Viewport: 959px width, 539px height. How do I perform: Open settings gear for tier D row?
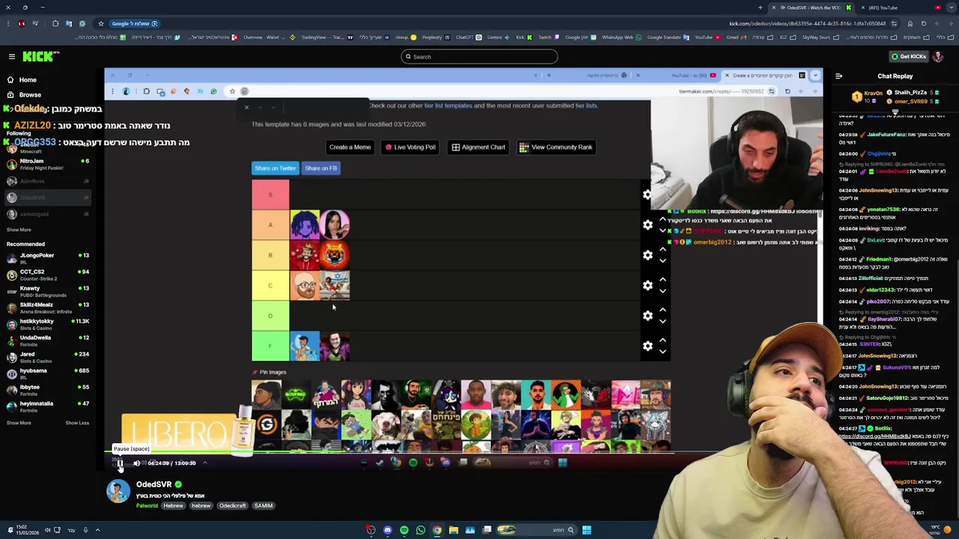(x=647, y=316)
